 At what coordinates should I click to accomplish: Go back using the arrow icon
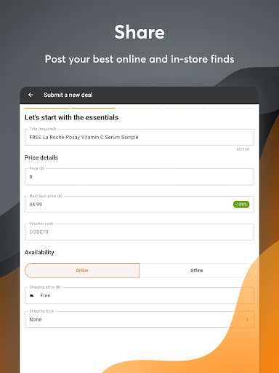[31, 95]
